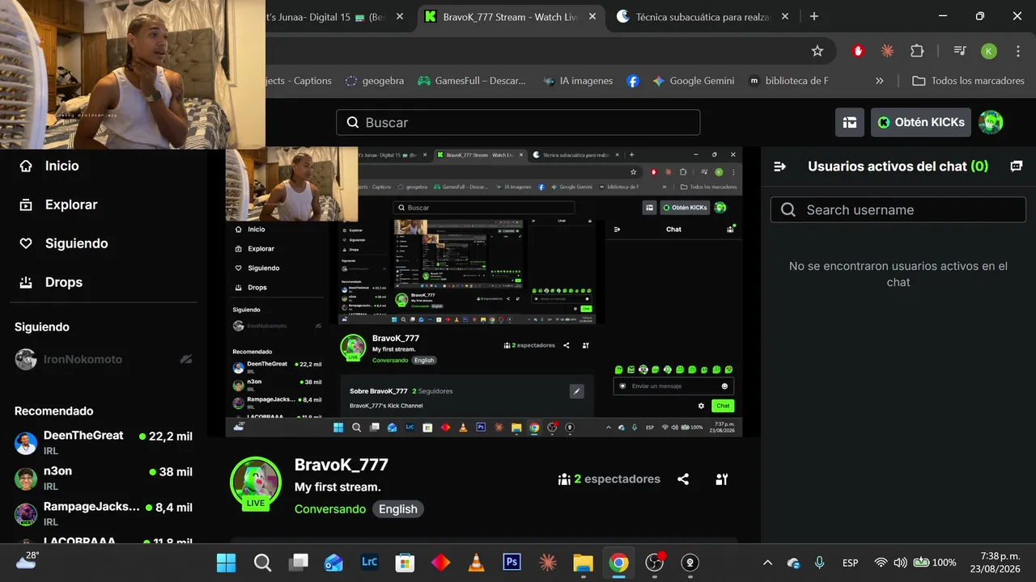Open Explorar in the Kick sidebar
This screenshot has height=582, width=1036.
pos(58,205)
